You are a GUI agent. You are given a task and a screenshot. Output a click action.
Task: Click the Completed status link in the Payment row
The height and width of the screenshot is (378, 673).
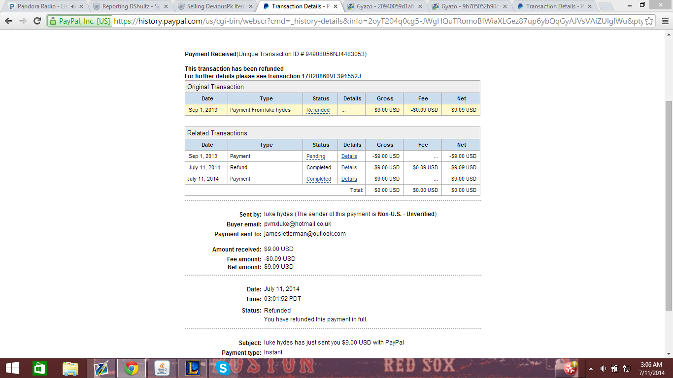tap(319, 179)
